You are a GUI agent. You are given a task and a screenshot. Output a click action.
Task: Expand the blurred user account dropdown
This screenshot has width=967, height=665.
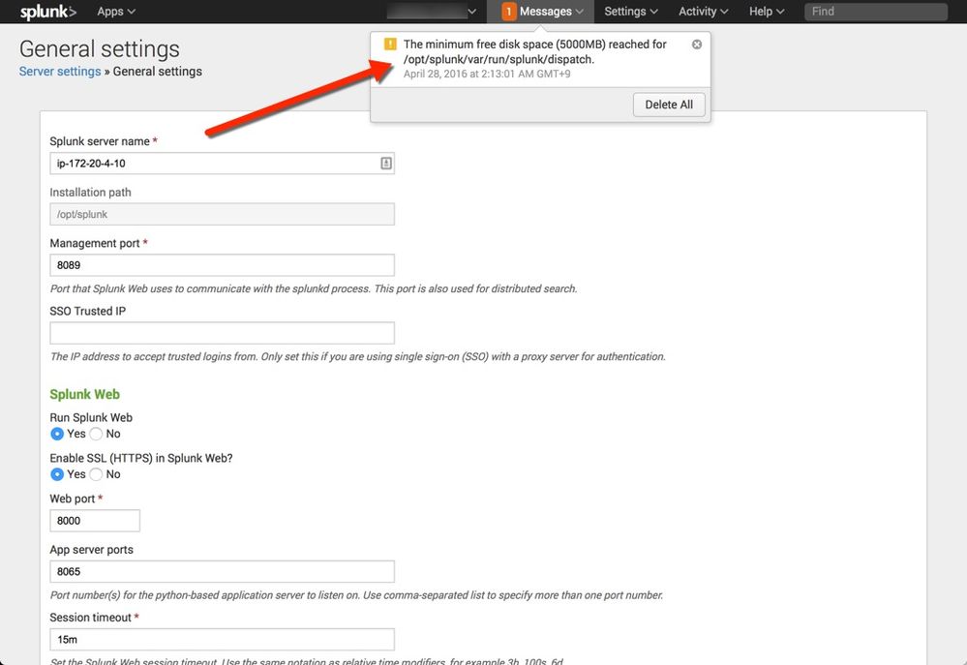click(x=432, y=11)
